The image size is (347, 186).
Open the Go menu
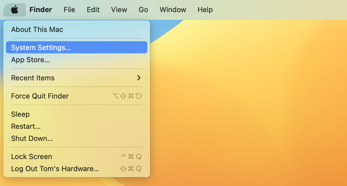143,10
